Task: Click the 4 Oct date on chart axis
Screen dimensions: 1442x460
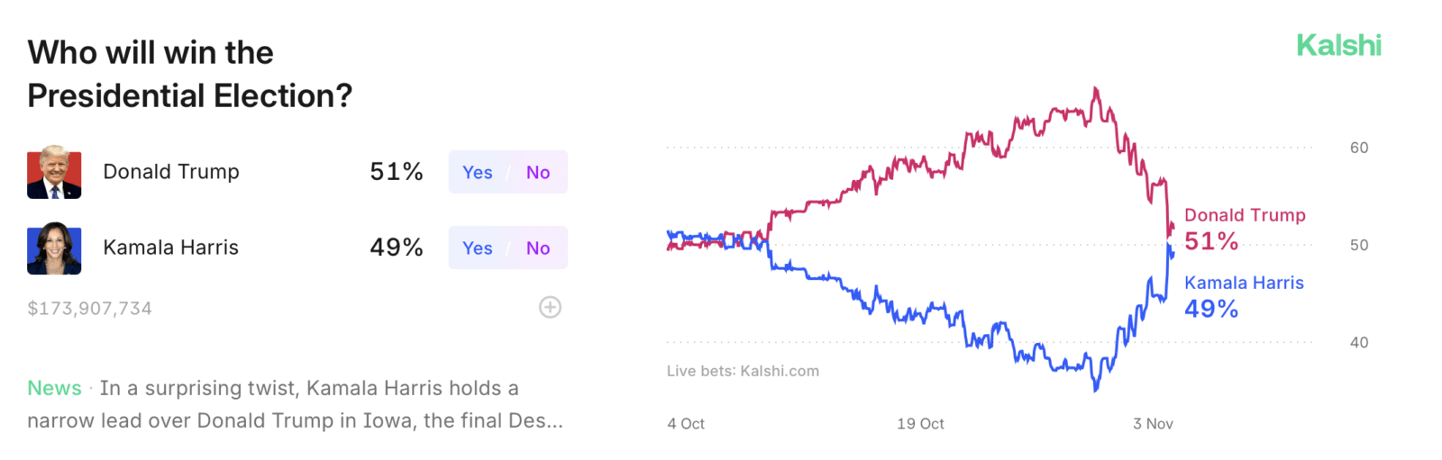Action: coord(686,424)
